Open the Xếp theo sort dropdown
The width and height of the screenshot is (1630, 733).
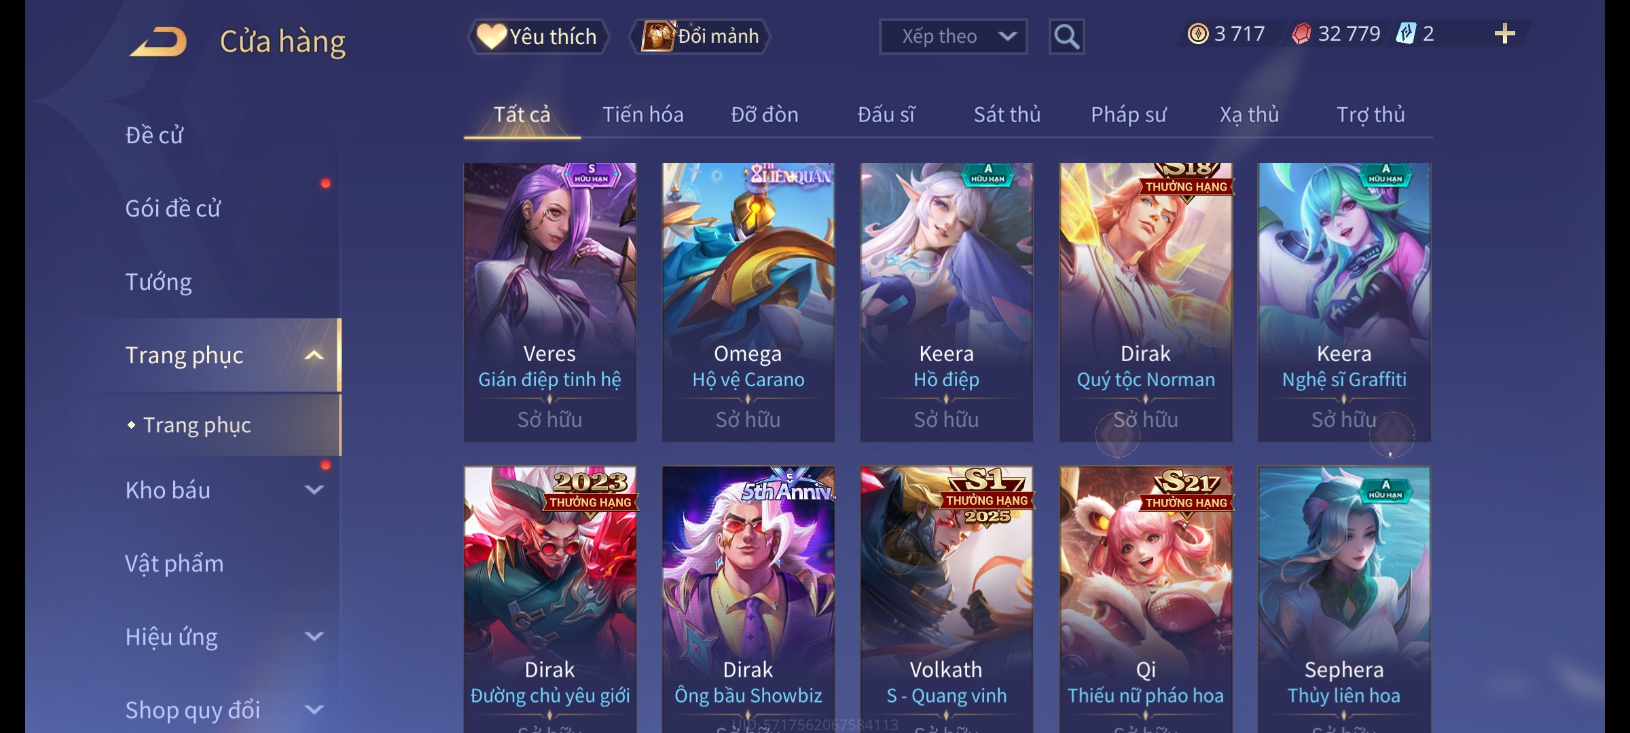(953, 37)
